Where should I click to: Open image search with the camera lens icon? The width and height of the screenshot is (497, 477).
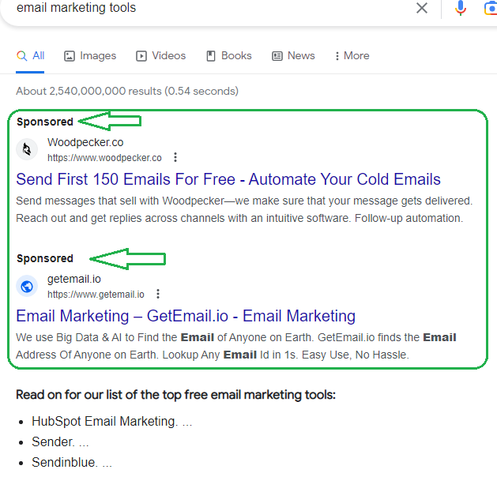point(491,8)
